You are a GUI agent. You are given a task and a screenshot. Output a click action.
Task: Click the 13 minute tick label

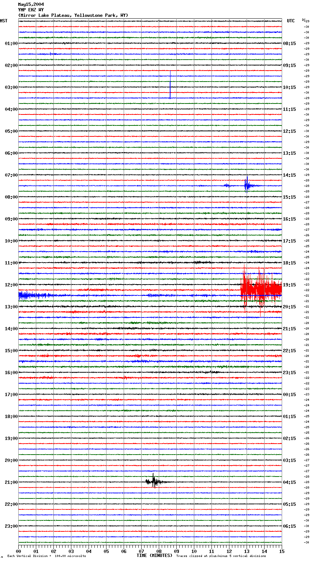coord(247,551)
